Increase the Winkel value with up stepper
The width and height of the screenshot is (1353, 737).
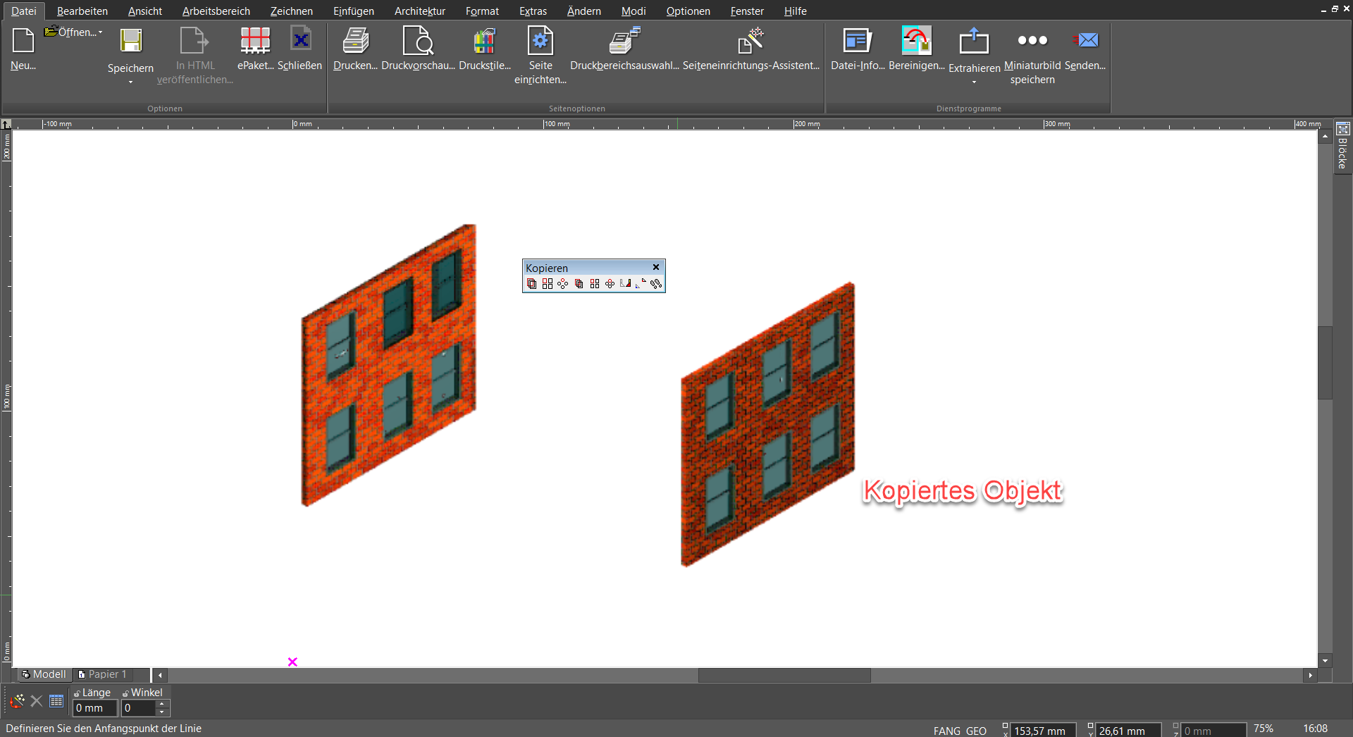[162, 704]
